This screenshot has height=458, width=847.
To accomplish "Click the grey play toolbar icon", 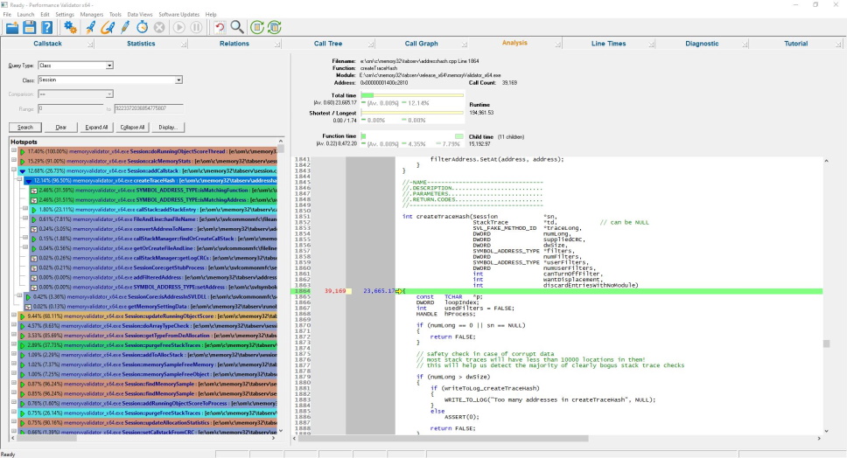I will [179, 27].
